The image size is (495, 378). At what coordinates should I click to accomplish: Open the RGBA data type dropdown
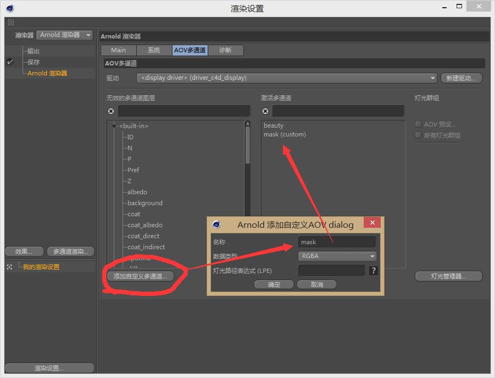click(337, 256)
